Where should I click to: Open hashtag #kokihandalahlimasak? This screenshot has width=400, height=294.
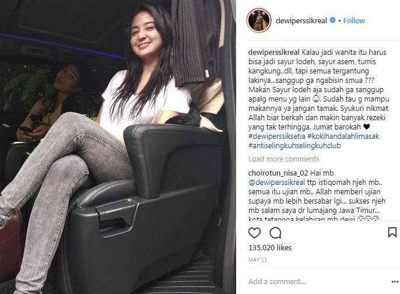[343, 136]
